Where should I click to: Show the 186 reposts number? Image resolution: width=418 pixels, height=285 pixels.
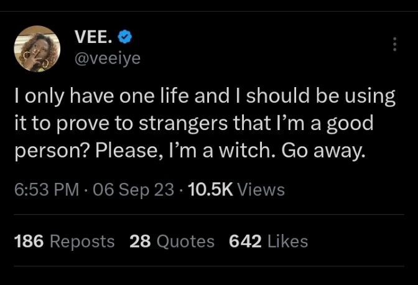coord(29,241)
